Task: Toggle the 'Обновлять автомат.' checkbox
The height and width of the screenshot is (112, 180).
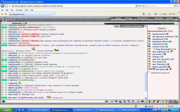Action: pyautogui.click(x=149, y=73)
